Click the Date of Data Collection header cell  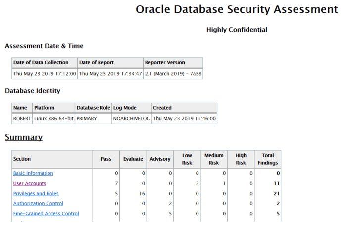[45, 63]
